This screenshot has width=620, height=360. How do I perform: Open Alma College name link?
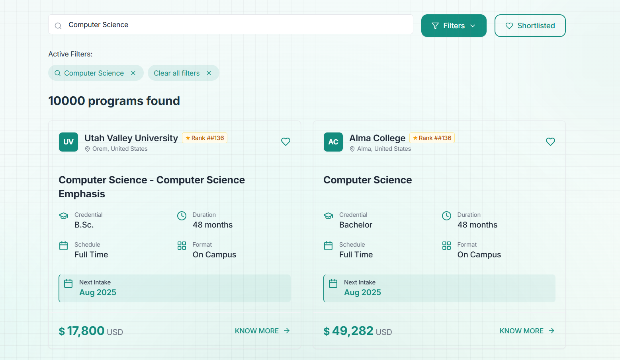point(377,138)
